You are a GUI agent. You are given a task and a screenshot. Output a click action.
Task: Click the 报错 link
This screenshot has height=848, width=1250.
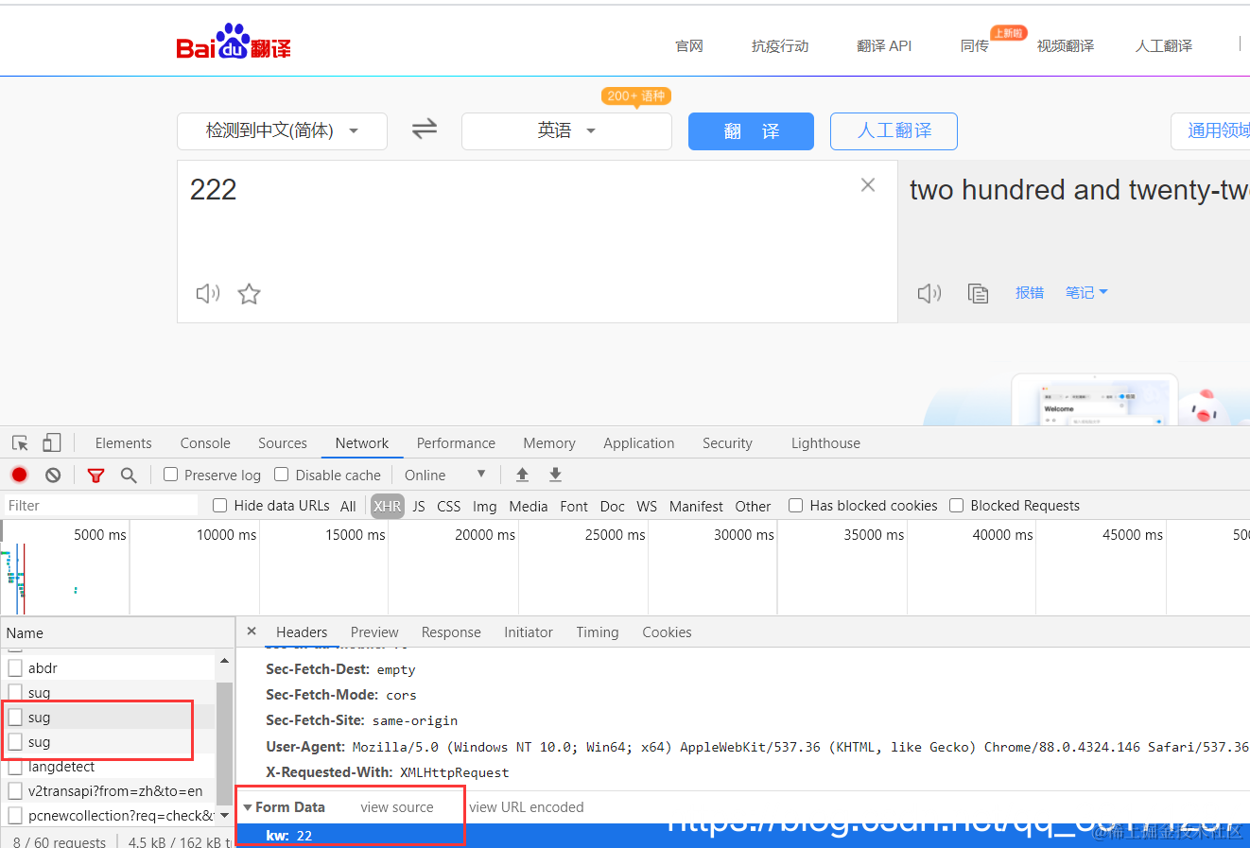pos(1030,292)
